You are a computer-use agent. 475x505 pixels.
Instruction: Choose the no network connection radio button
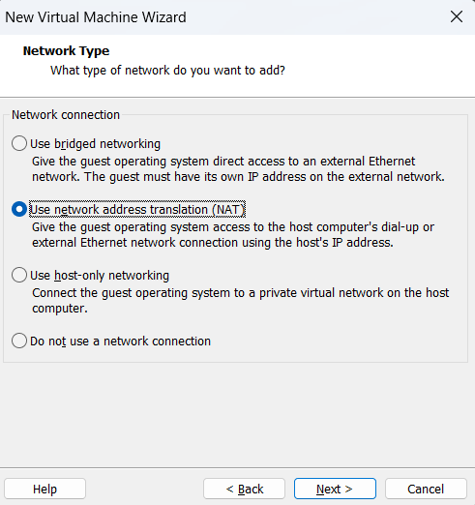[x=19, y=341]
